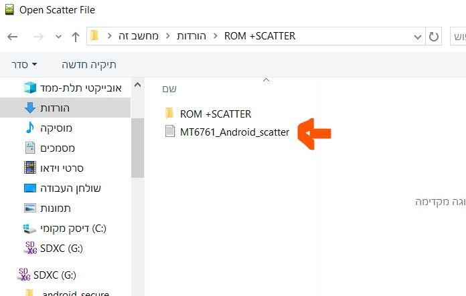Open recent locations dropdown chevron
This screenshot has height=296, width=466.
point(58,37)
